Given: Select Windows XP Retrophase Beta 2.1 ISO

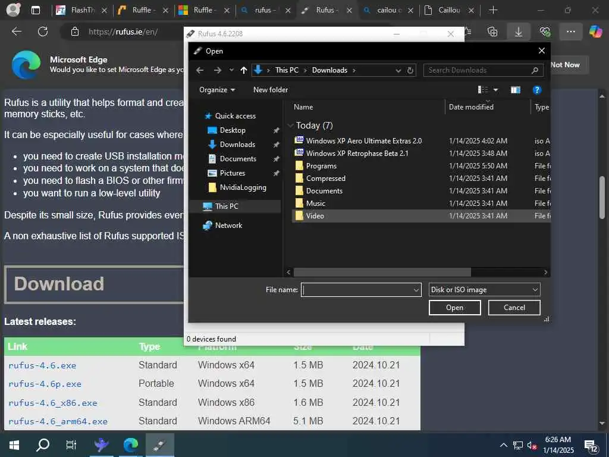Looking at the screenshot, I should pos(357,154).
